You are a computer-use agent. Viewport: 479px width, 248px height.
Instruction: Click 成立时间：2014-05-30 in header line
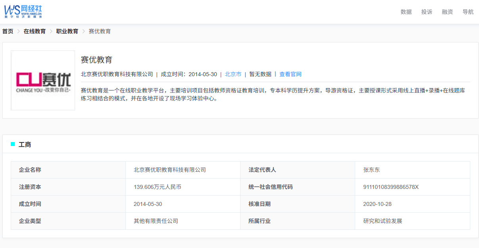click(189, 74)
